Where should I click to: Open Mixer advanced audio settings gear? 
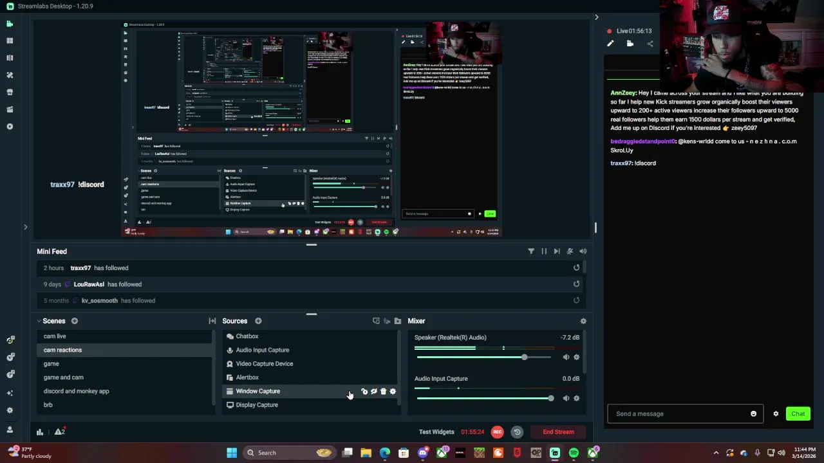[x=583, y=321]
